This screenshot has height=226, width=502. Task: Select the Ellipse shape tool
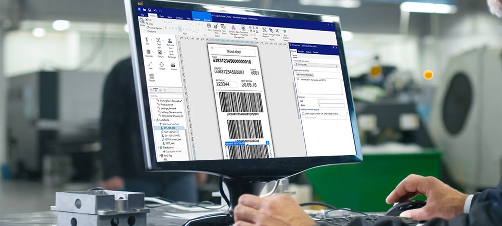tap(162, 66)
